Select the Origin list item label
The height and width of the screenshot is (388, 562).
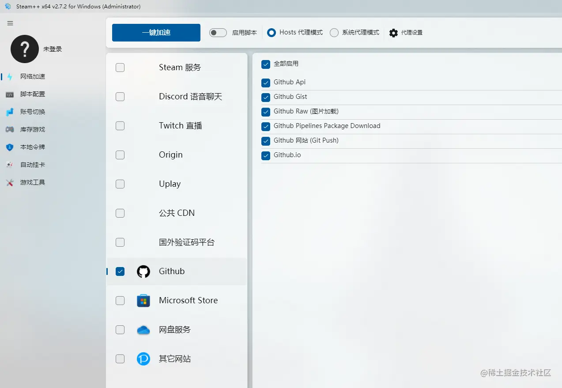pos(171,155)
